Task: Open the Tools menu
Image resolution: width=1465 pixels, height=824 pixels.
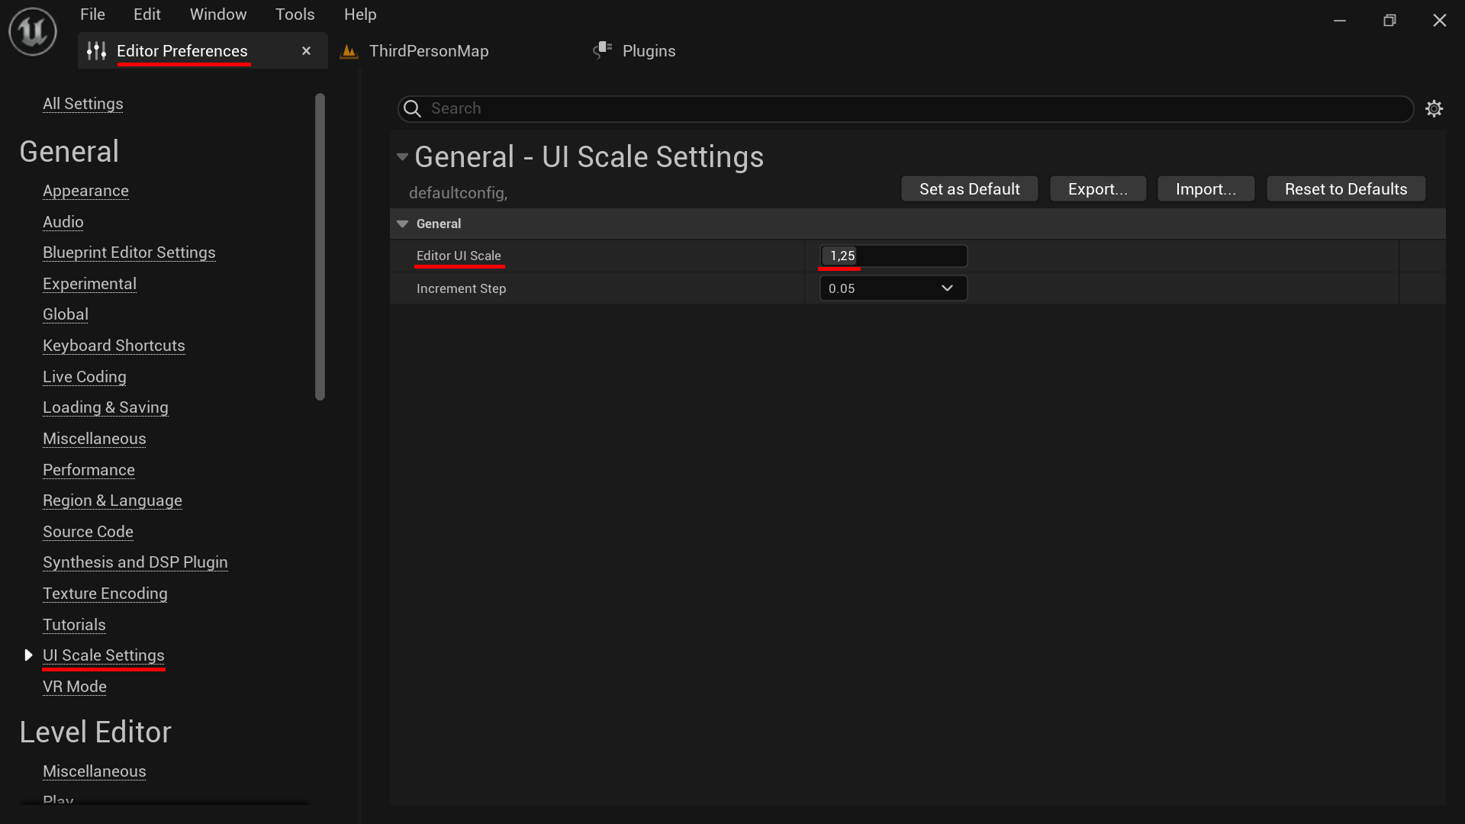Action: point(295,14)
